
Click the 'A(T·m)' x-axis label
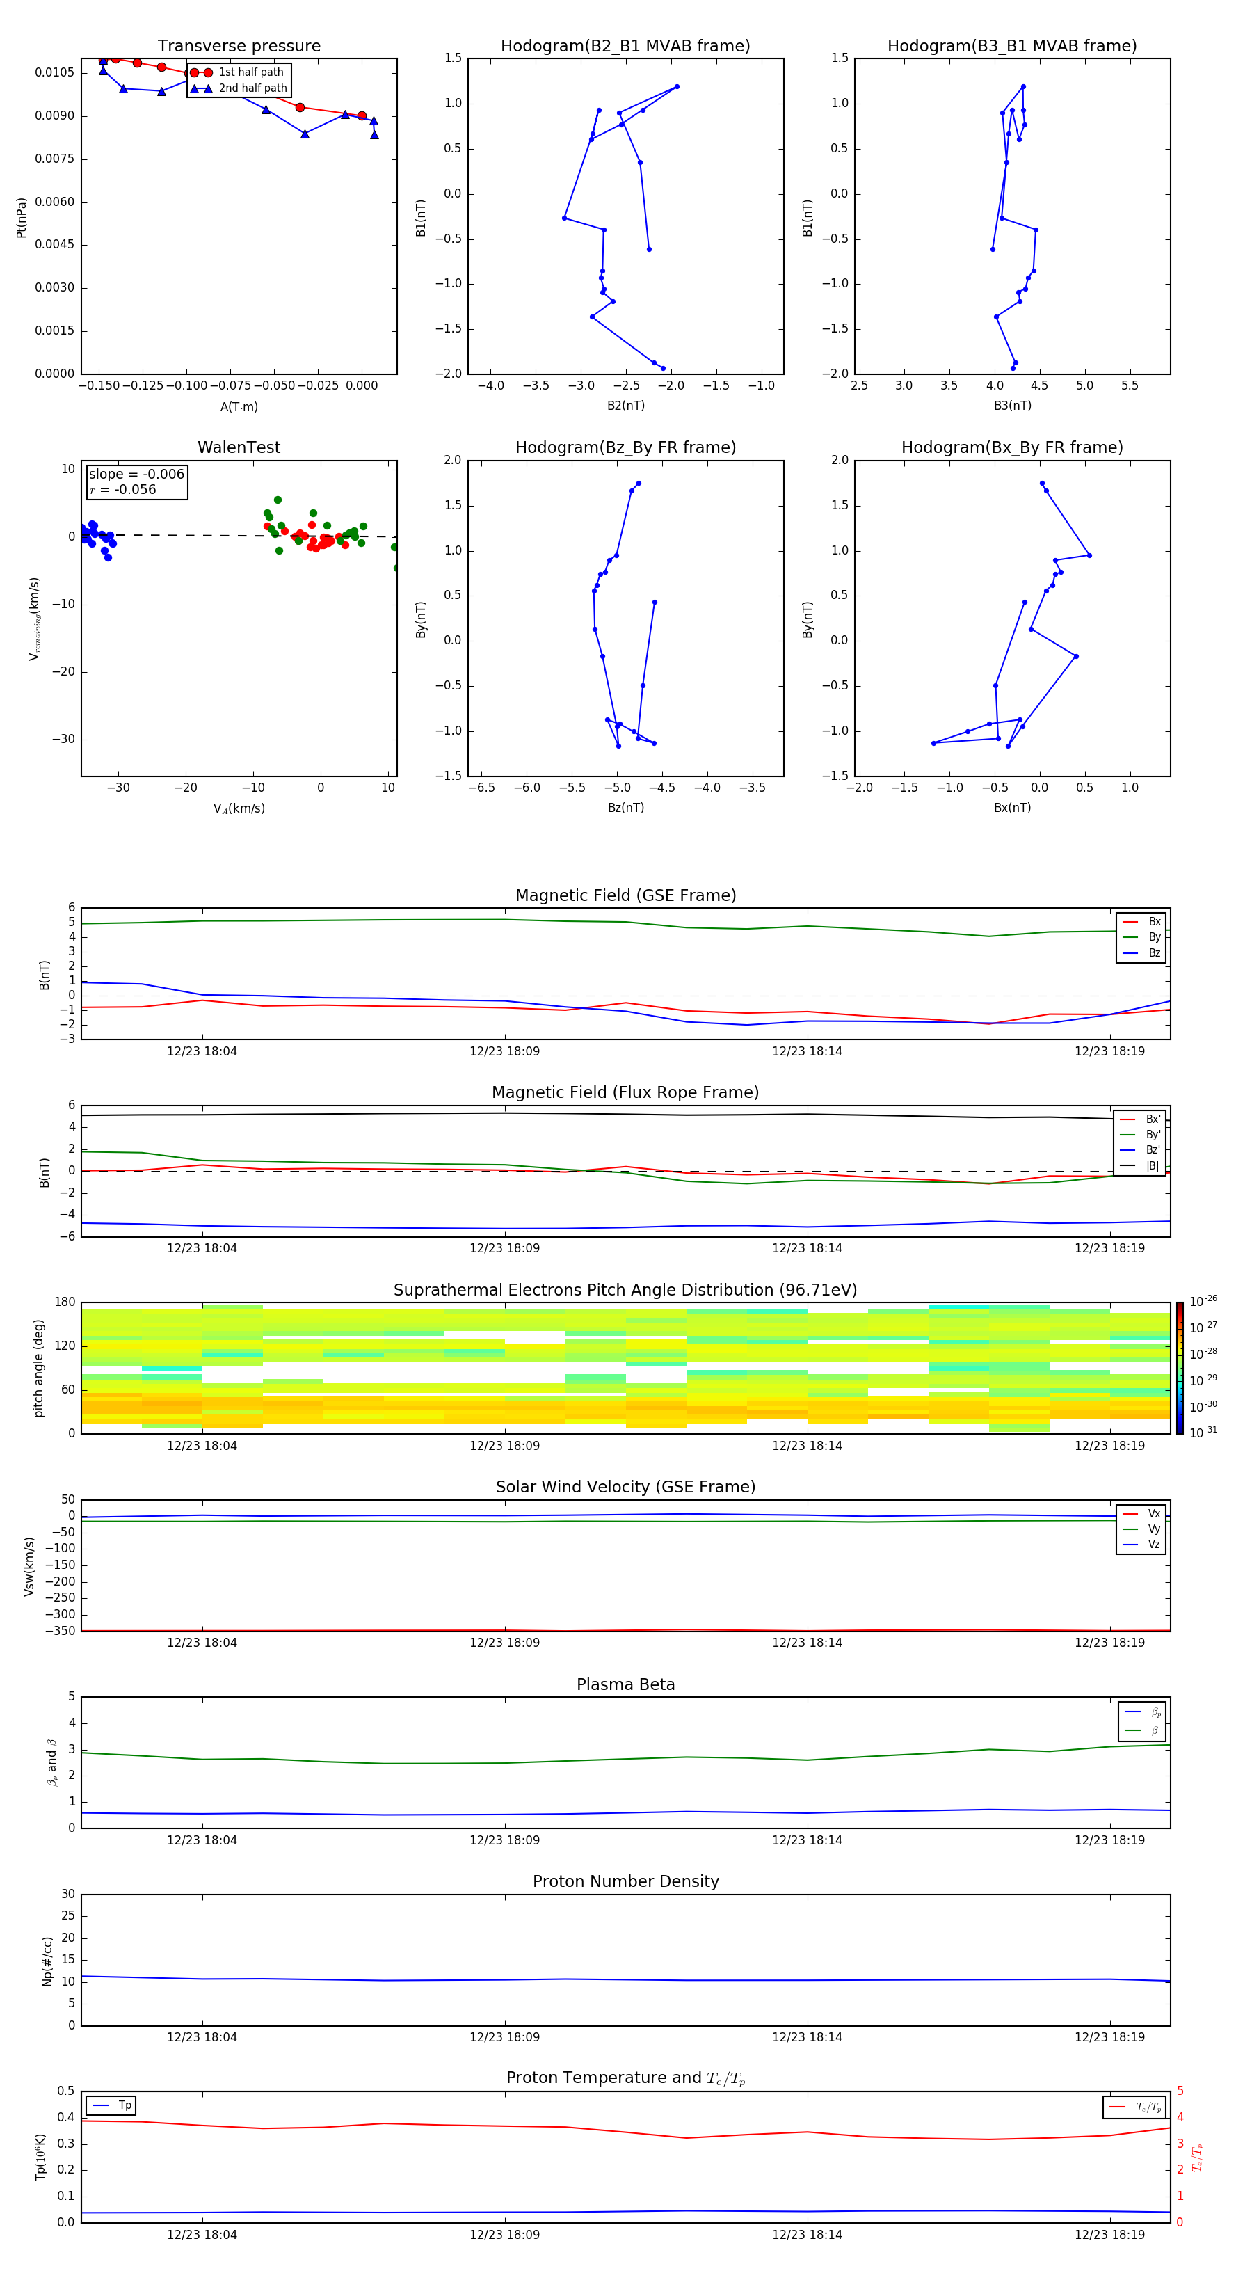point(239,406)
